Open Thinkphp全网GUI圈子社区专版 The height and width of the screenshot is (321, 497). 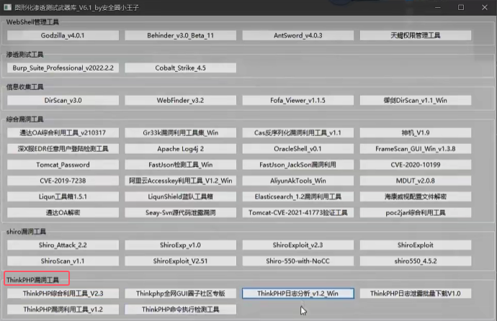click(180, 294)
